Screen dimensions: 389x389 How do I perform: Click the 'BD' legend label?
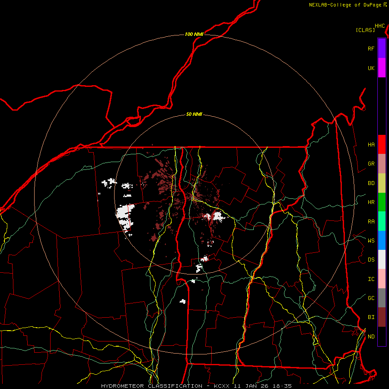click(371, 183)
